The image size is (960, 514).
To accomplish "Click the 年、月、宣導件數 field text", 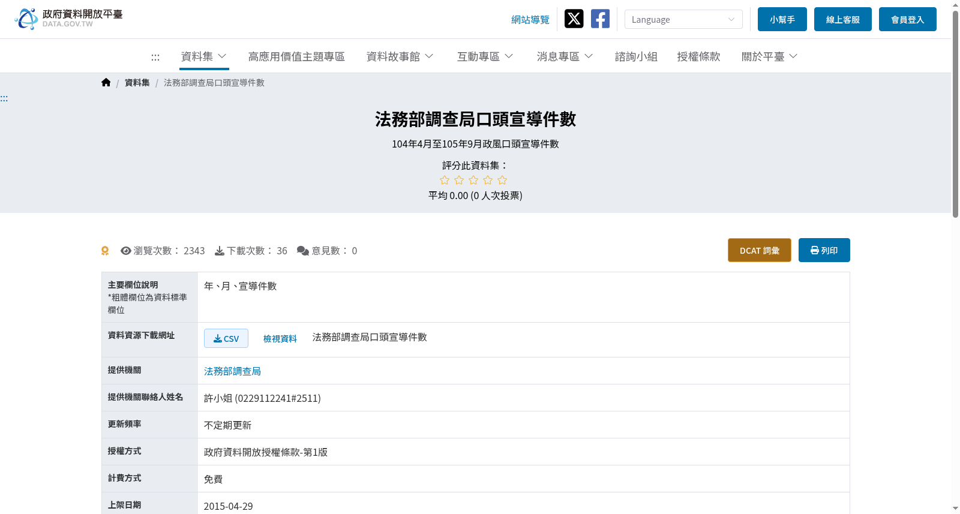I will (x=240, y=286).
